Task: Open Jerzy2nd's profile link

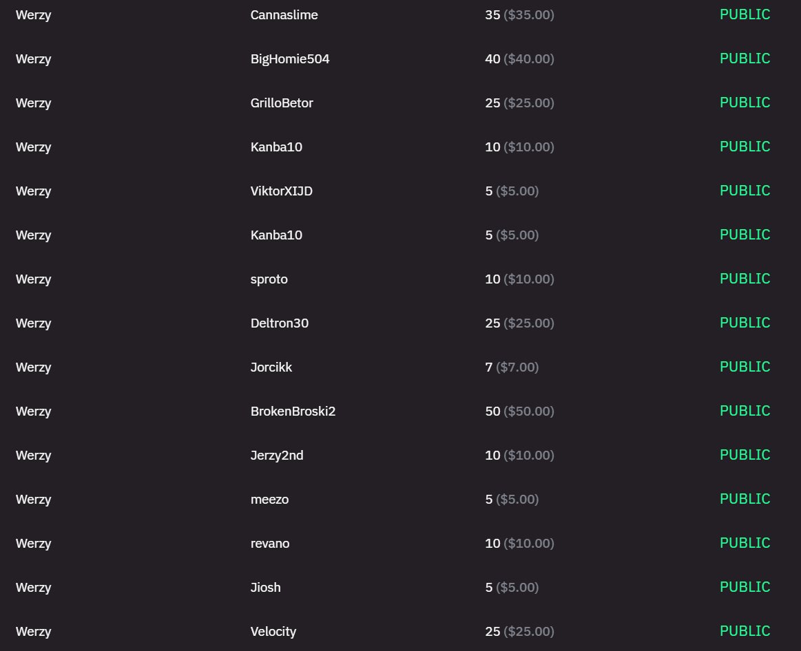Action: (277, 455)
